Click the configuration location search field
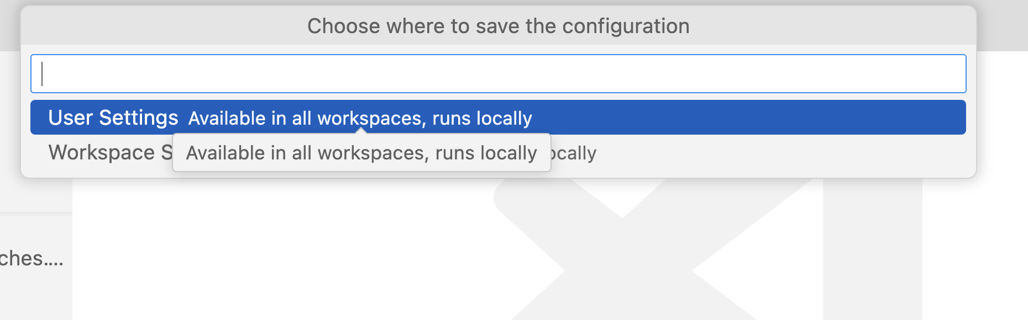 click(x=497, y=74)
